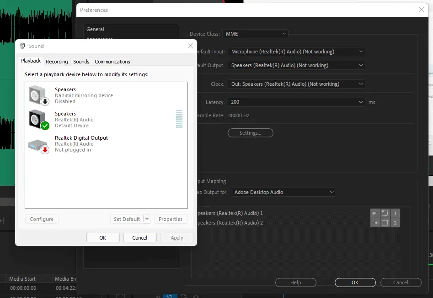Click the speaker icon in the Realtek Audio 1 row
The width and height of the screenshot is (433, 298).
375,213
